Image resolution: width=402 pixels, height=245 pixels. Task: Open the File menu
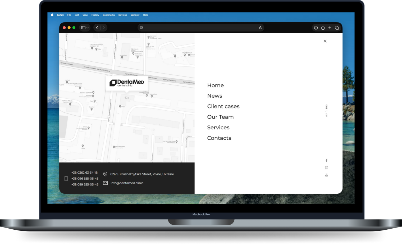pos(69,15)
